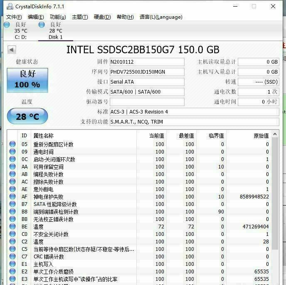This screenshot has height=285, width=286.
Task: Click the ID column header
Action: tap(24, 136)
